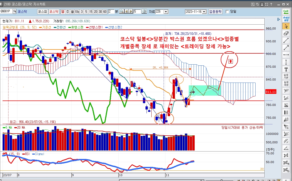Image resolution: width=292 pixels, height=181 pixels.
Task: Select the Fibonacci retracement lines tool
Action: (x=286, y=105)
